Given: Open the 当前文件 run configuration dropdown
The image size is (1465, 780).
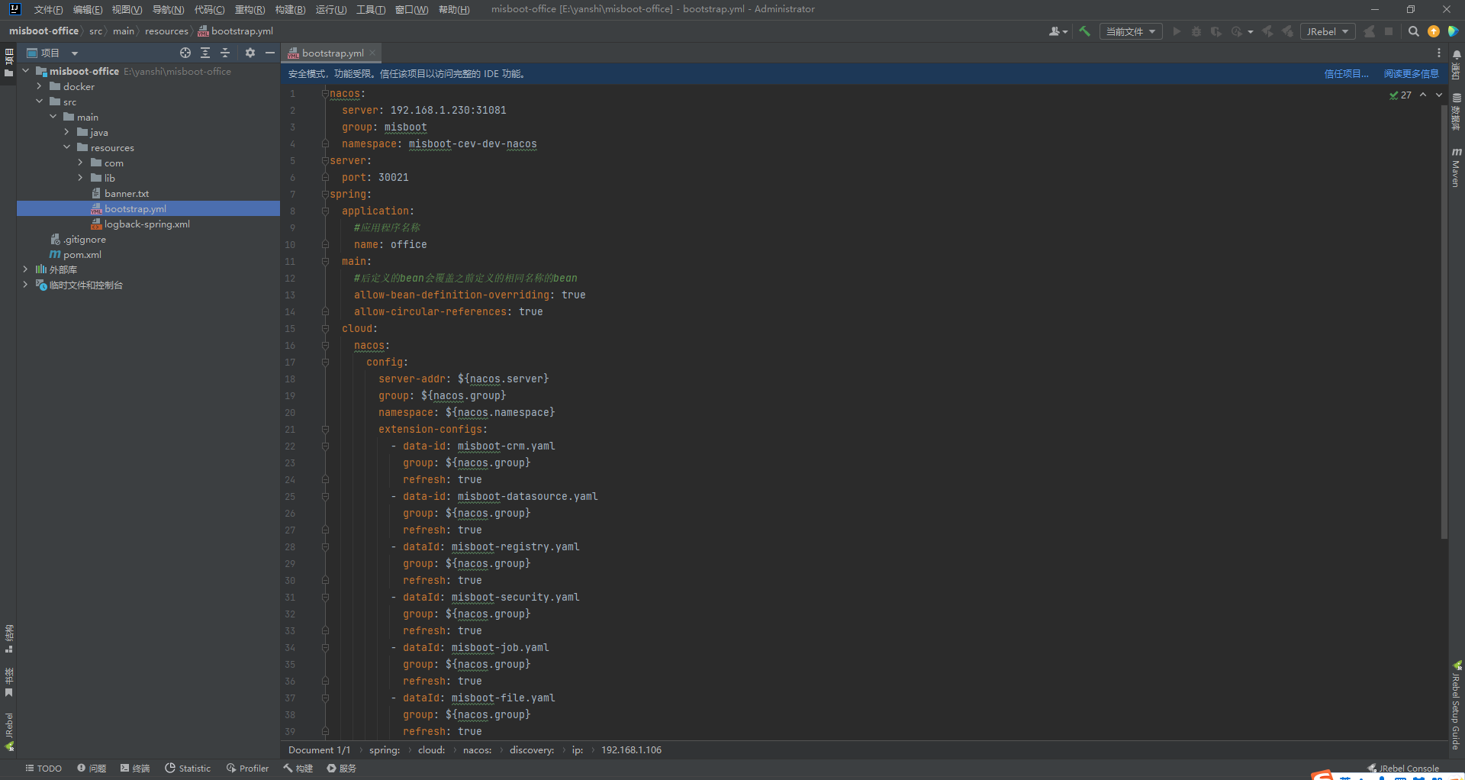Looking at the screenshot, I should click(1131, 31).
